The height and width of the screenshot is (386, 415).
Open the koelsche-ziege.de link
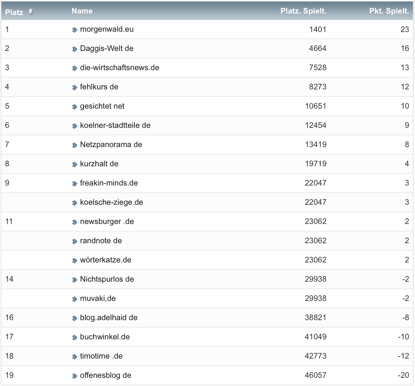(x=111, y=202)
